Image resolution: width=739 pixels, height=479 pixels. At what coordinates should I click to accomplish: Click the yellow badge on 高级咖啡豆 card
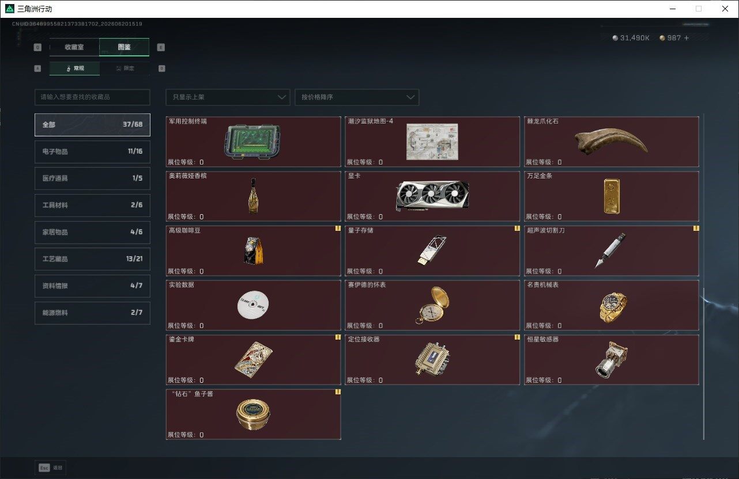click(x=338, y=229)
